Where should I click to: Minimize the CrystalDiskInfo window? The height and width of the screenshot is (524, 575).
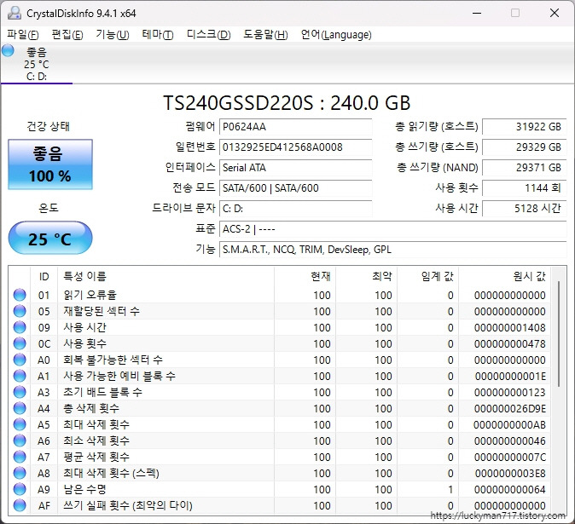click(477, 13)
